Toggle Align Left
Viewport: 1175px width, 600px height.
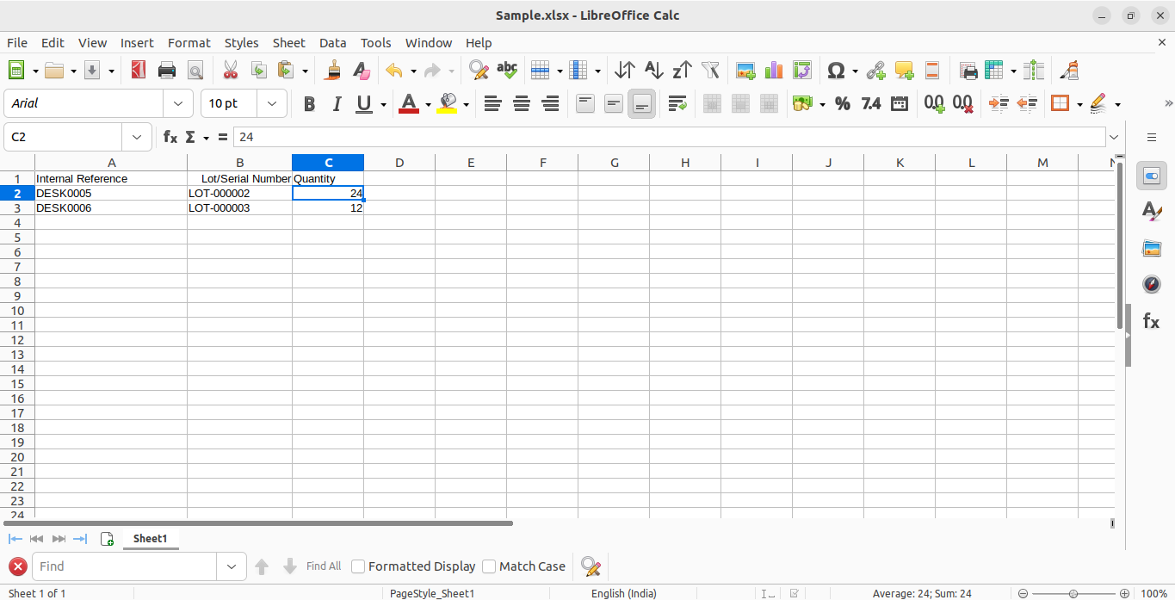[492, 103]
